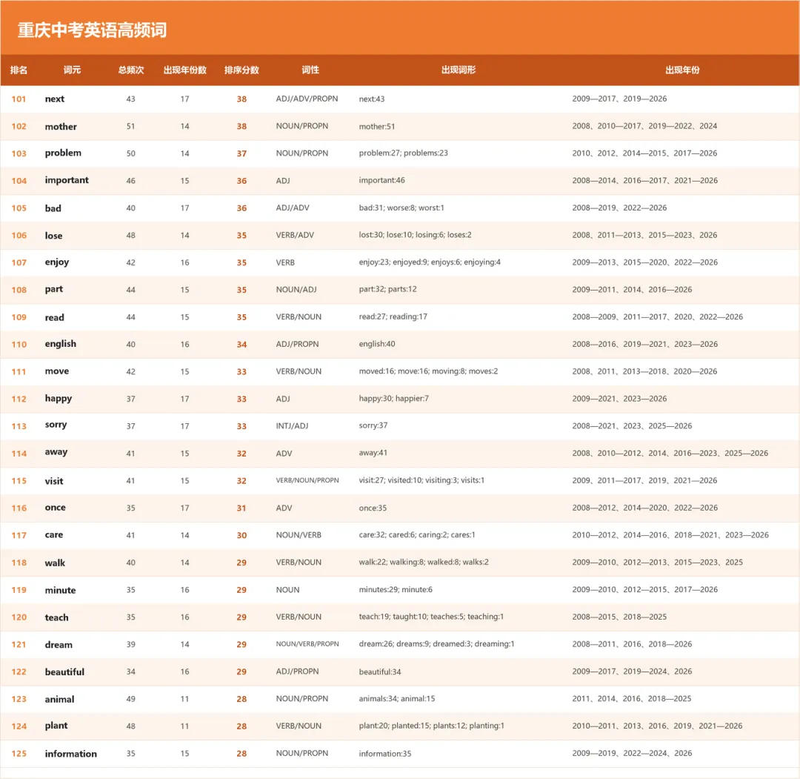The height and width of the screenshot is (779, 800).
Task: Click rank number 101
Action: pyautogui.click(x=19, y=99)
